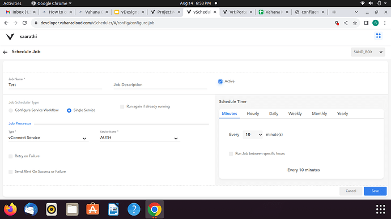Switch to the Monthly schedule tab
Image resolution: width=391 pixels, height=219 pixels.
[319, 114]
